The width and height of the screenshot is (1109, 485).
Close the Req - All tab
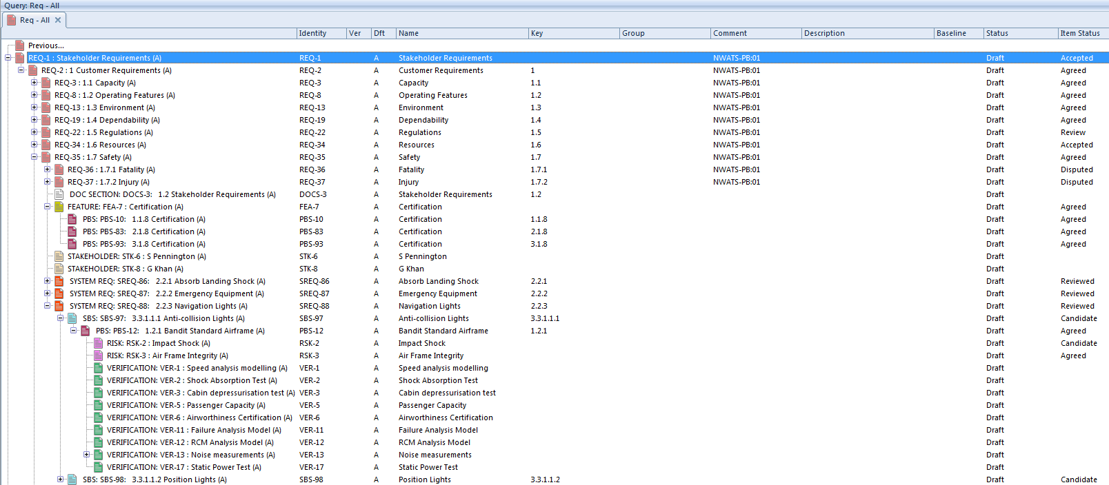(x=58, y=20)
